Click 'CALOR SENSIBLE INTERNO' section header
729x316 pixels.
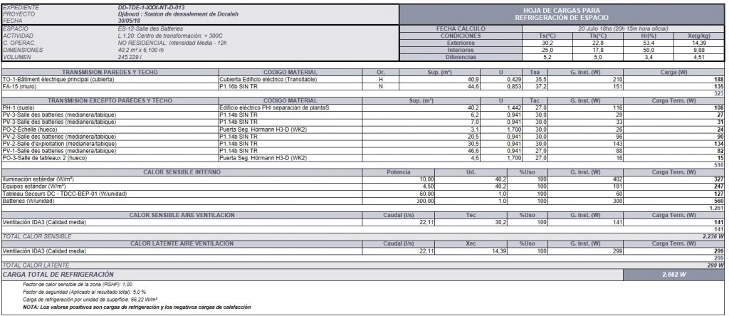tap(182, 172)
